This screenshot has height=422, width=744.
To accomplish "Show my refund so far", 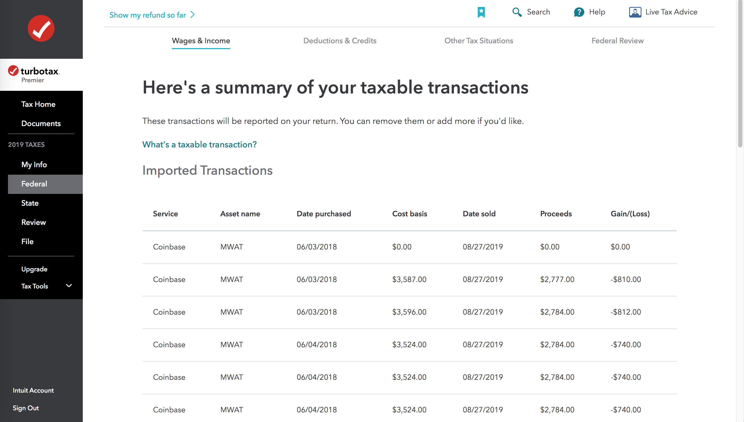I will [x=147, y=15].
